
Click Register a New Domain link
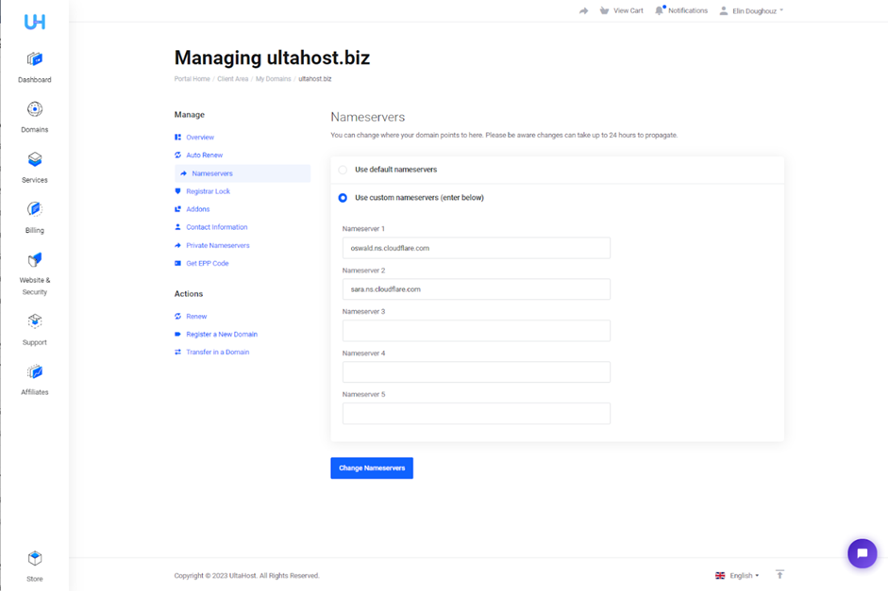pyautogui.click(x=222, y=335)
